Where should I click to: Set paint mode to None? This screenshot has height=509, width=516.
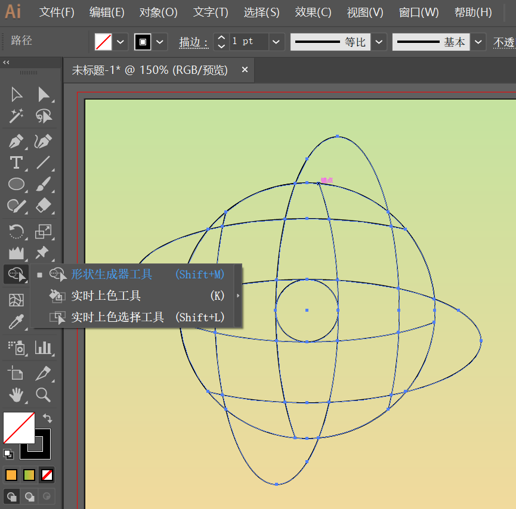[47, 475]
